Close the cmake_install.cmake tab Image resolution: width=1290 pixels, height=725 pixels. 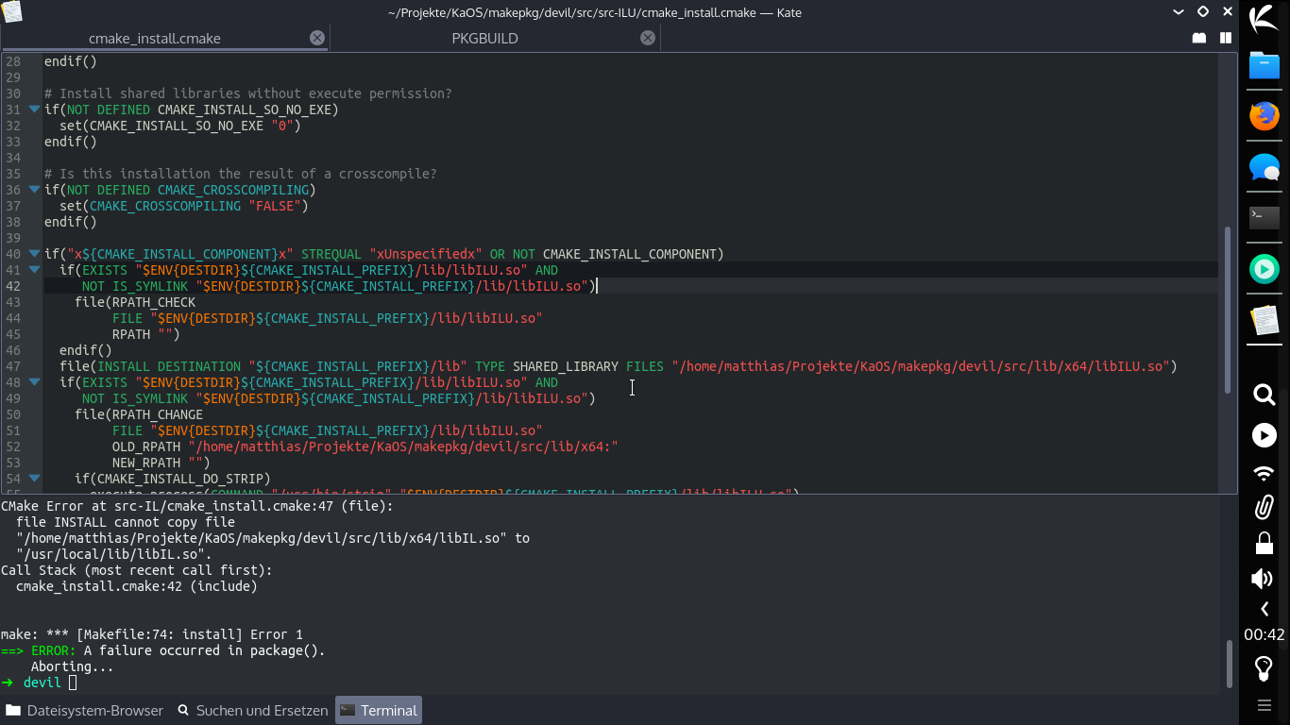click(x=317, y=38)
